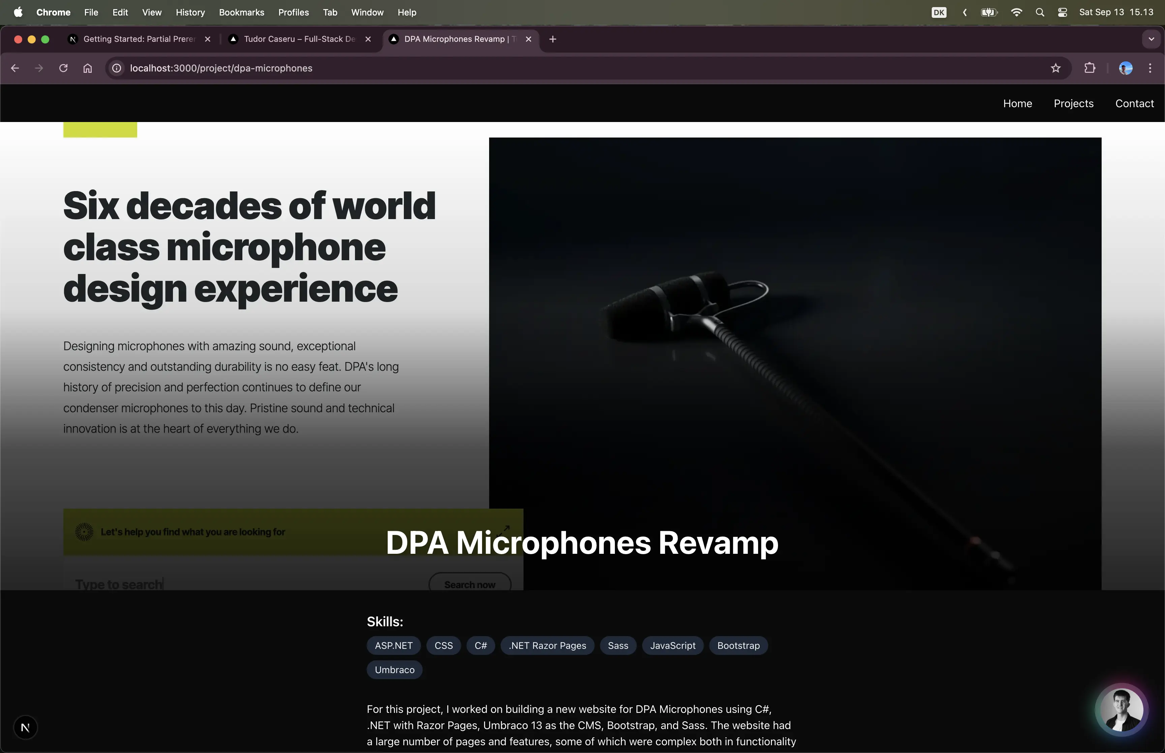Screen dimensions: 1165x753
Task: Open macOS Control Center in menu bar
Action: point(1062,12)
